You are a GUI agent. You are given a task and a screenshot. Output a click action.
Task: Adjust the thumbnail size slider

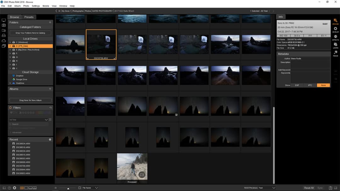pos(68,188)
